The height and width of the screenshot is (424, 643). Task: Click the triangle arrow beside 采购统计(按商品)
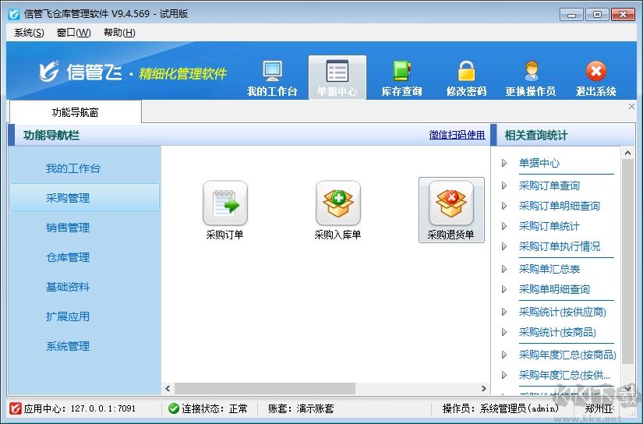(504, 332)
